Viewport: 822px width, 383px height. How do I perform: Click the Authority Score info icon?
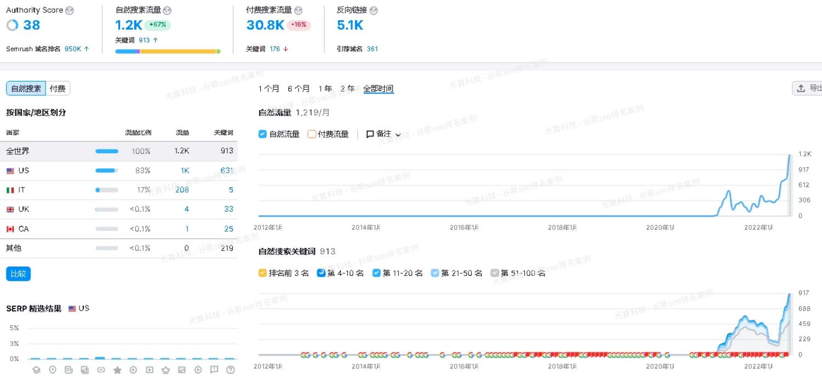[x=69, y=10]
